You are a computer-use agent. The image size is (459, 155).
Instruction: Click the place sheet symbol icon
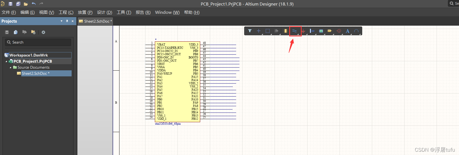tap(321, 31)
